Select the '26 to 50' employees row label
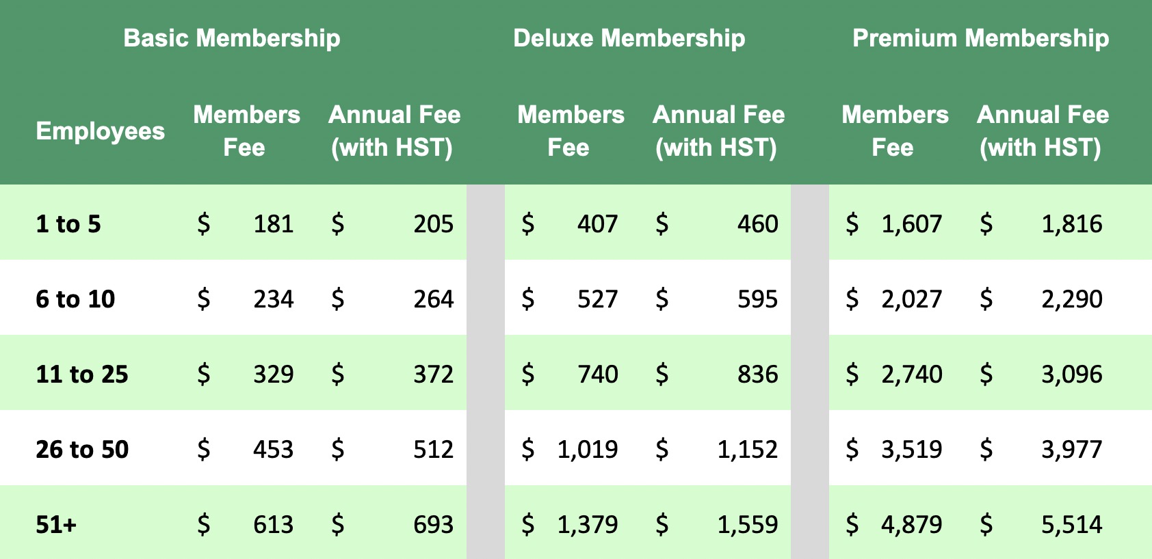The width and height of the screenshot is (1152, 559). pos(82,450)
